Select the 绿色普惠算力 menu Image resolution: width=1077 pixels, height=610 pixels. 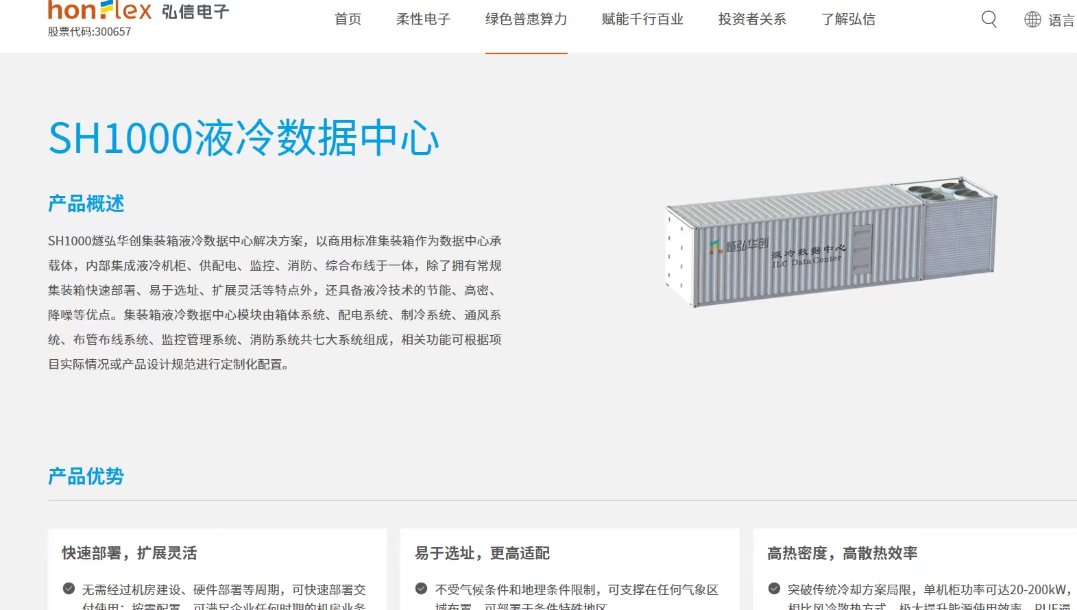pos(527,19)
